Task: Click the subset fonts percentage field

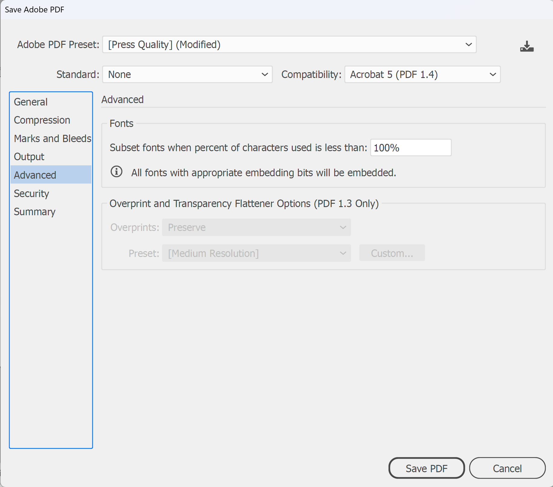Action: (x=411, y=148)
